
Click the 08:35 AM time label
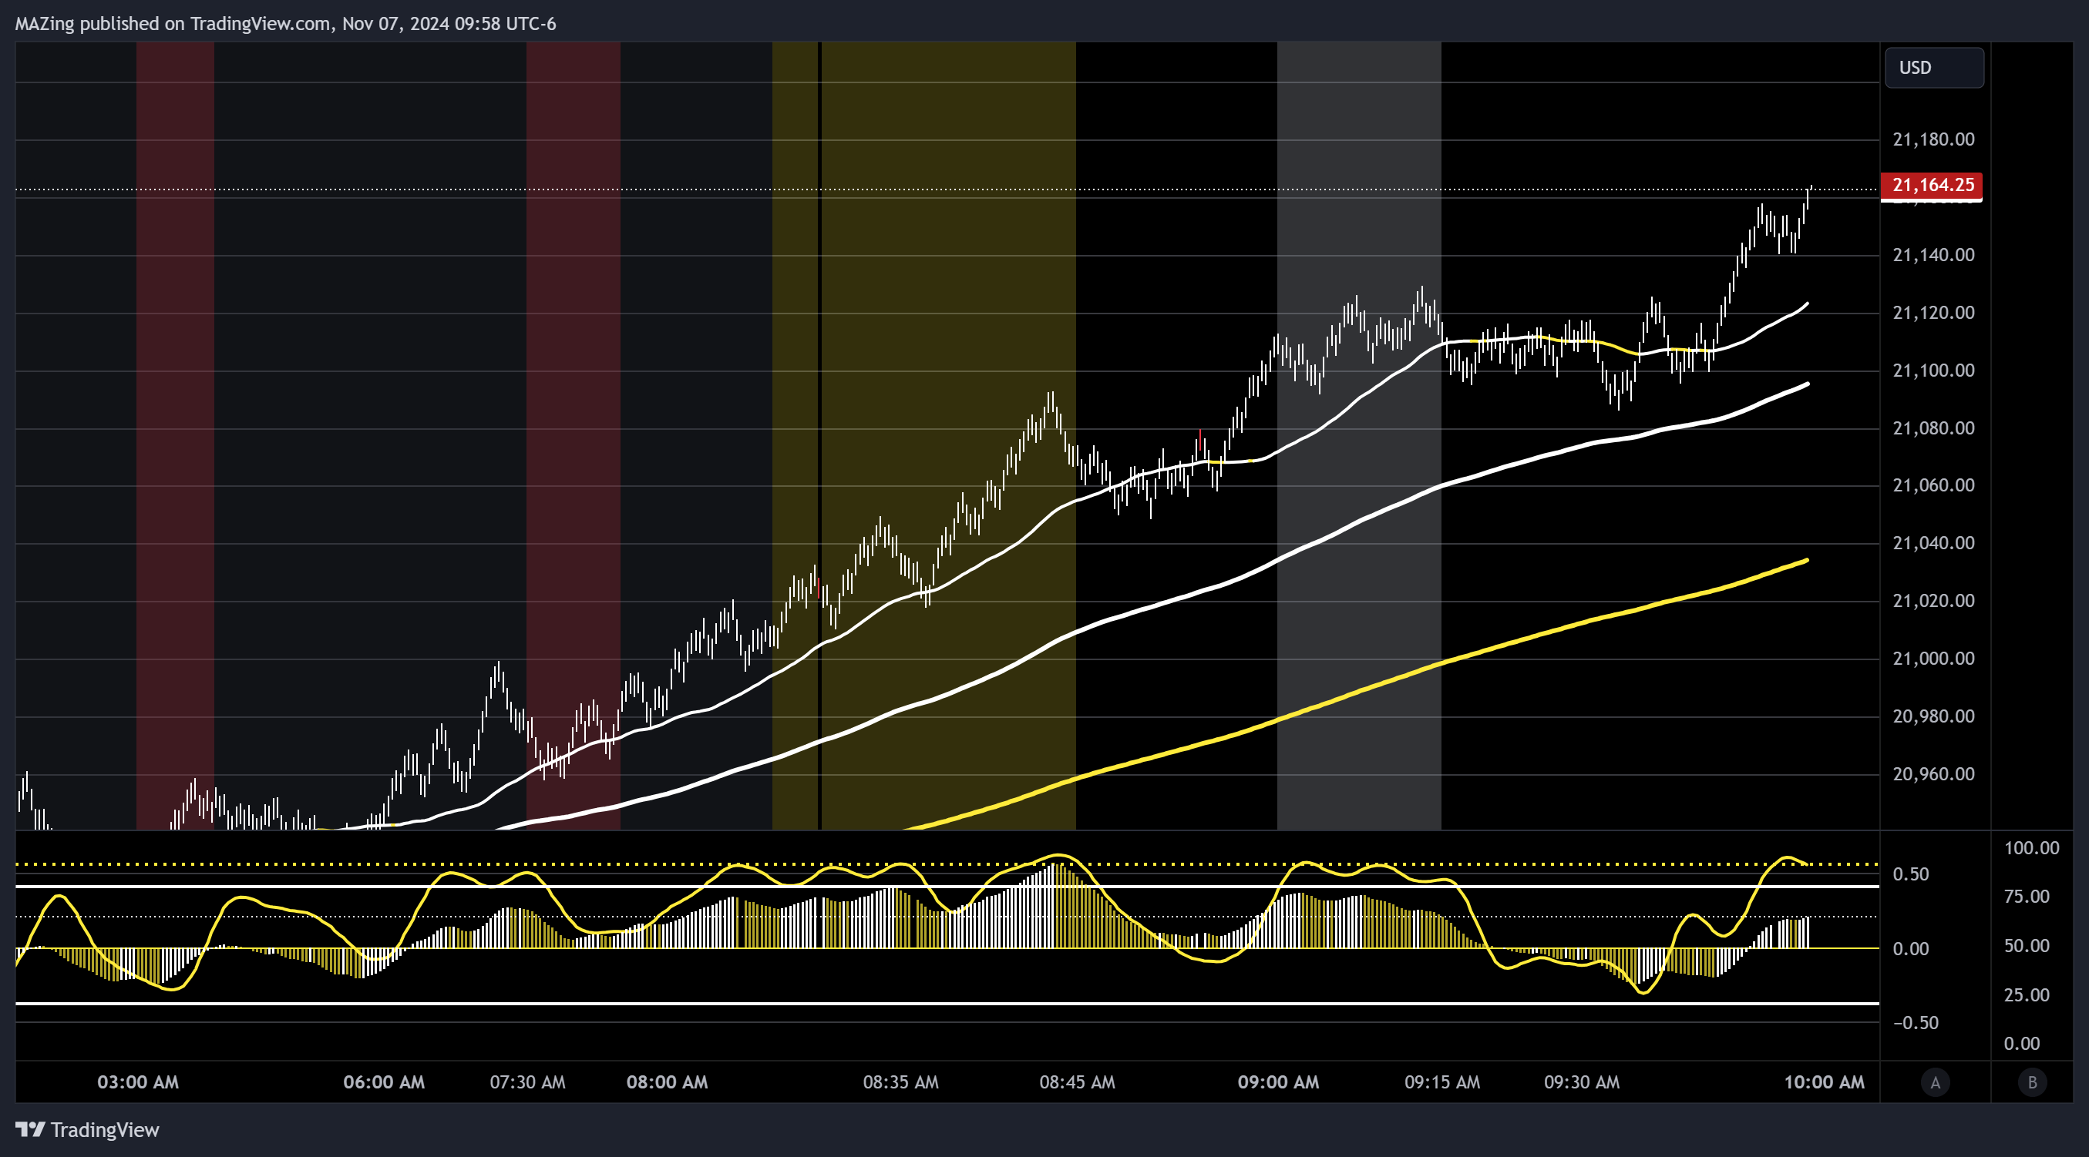pos(900,1082)
